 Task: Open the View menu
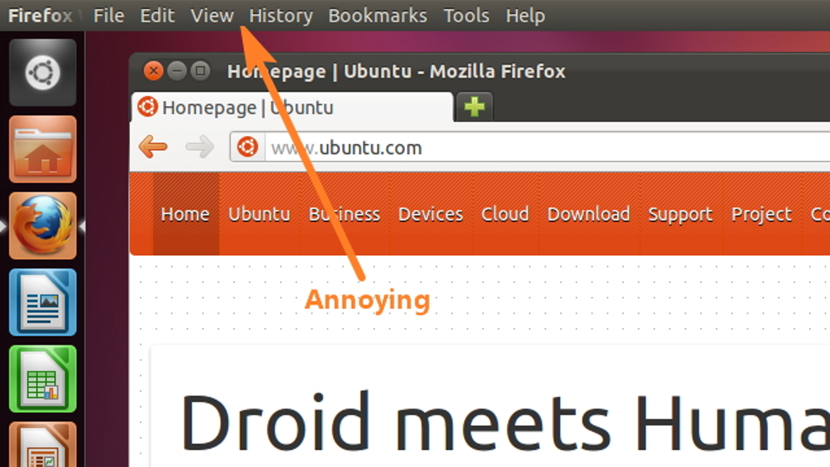[x=212, y=16]
